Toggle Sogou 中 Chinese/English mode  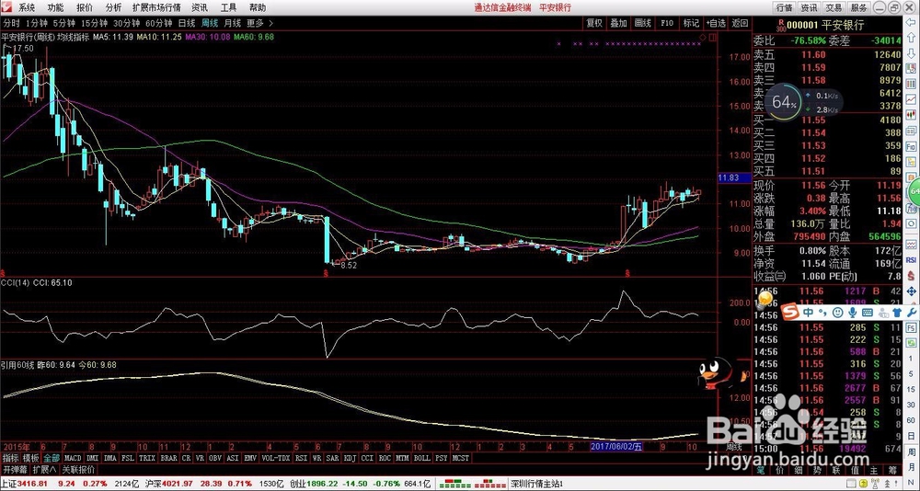[x=808, y=312]
